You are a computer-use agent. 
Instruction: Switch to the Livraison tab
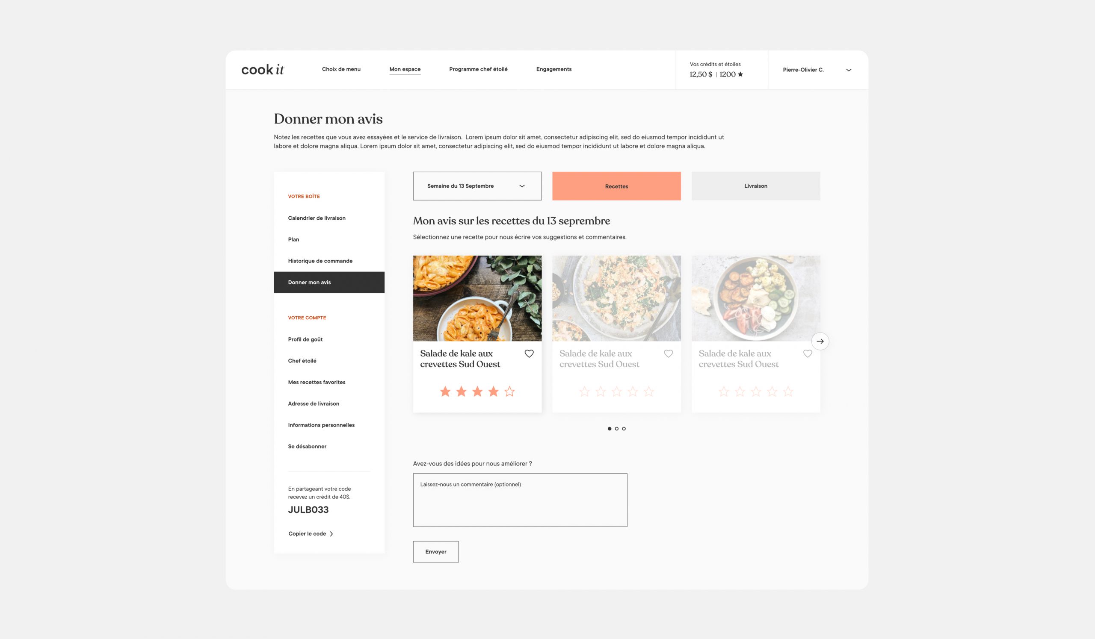[756, 186]
